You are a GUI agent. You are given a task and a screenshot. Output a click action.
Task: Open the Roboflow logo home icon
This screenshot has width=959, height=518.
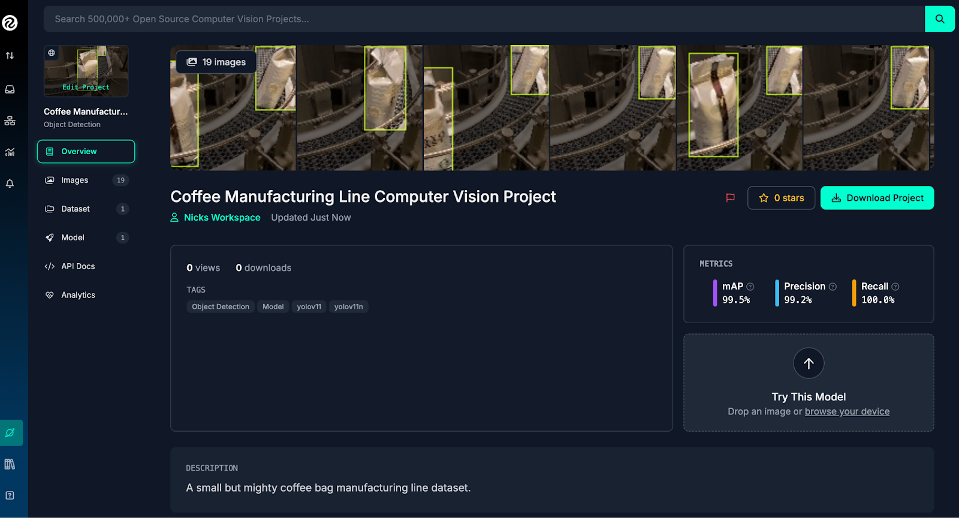click(x=10, y=23)
